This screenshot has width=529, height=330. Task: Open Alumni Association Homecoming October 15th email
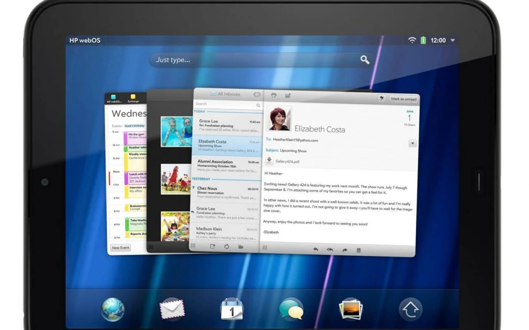coord(226,166)
